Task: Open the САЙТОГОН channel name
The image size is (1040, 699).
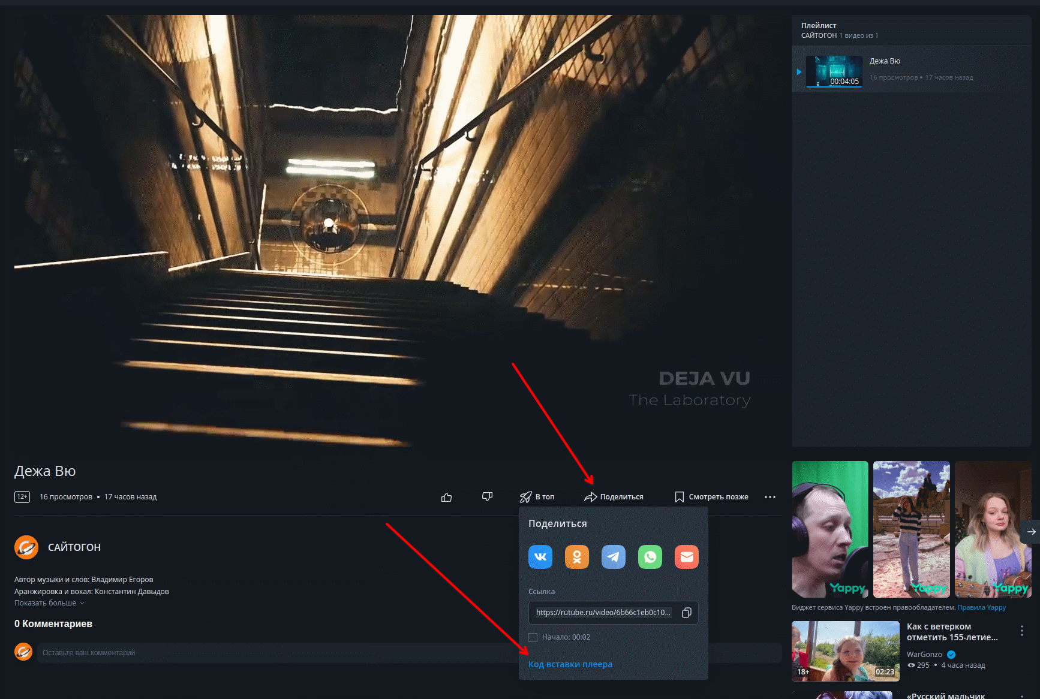Action: (74, 547)
